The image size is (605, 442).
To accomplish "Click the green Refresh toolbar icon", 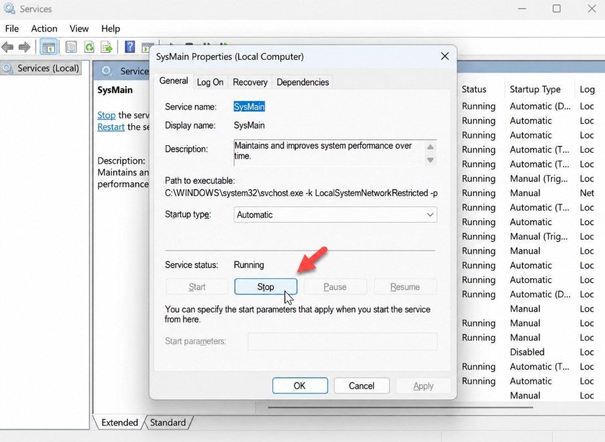I will click(89, 48).
